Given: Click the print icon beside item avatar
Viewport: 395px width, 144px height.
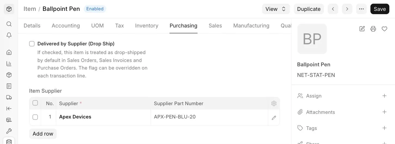Looking at the screenshot, I should [x=373, y=29].
